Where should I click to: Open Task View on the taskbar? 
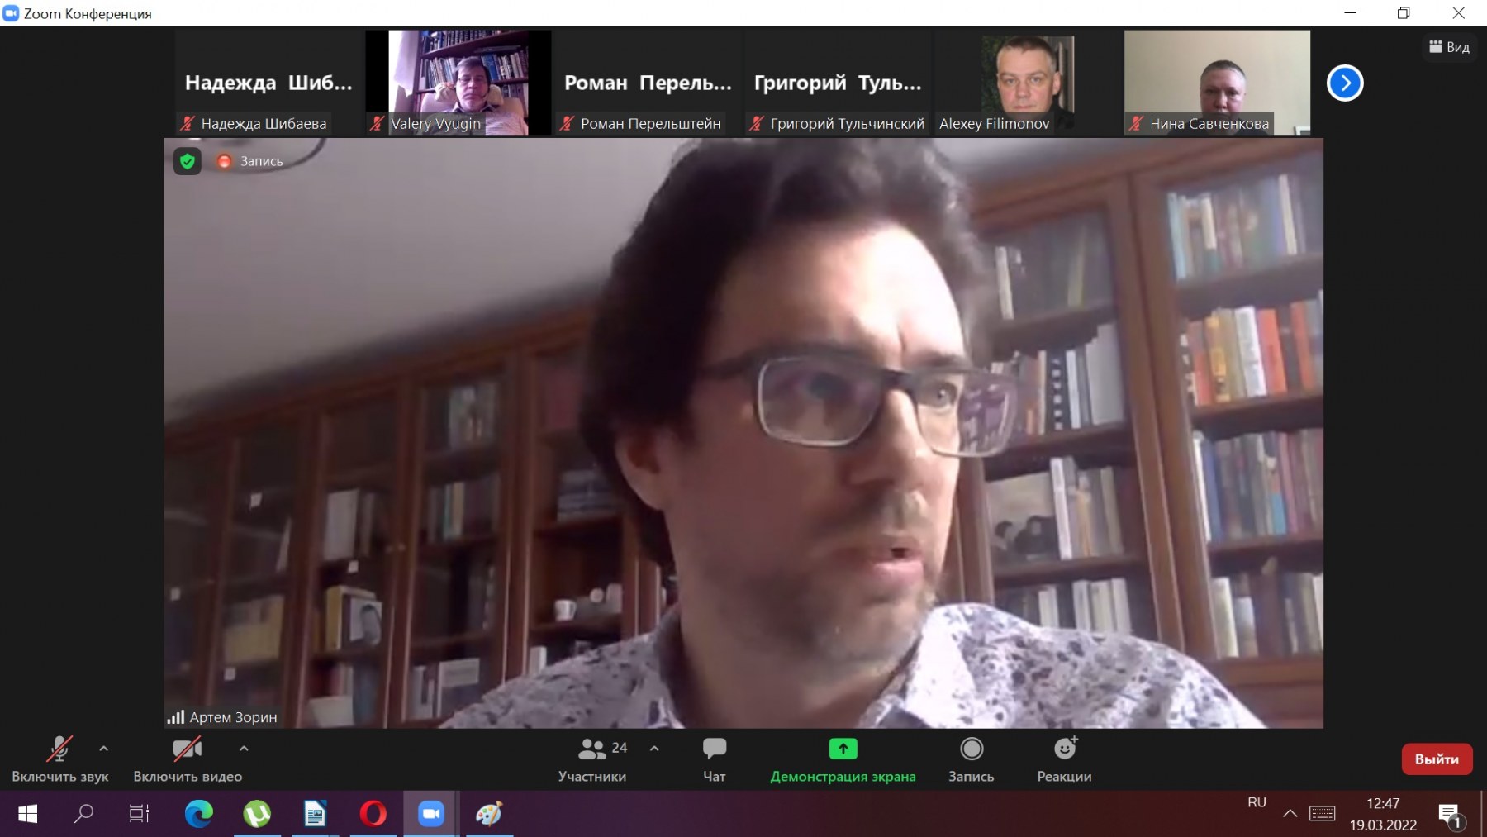[139, 814]
